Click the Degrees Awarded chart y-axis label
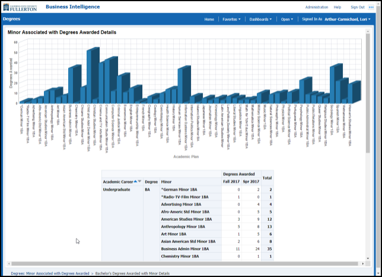 pos(11,73)
